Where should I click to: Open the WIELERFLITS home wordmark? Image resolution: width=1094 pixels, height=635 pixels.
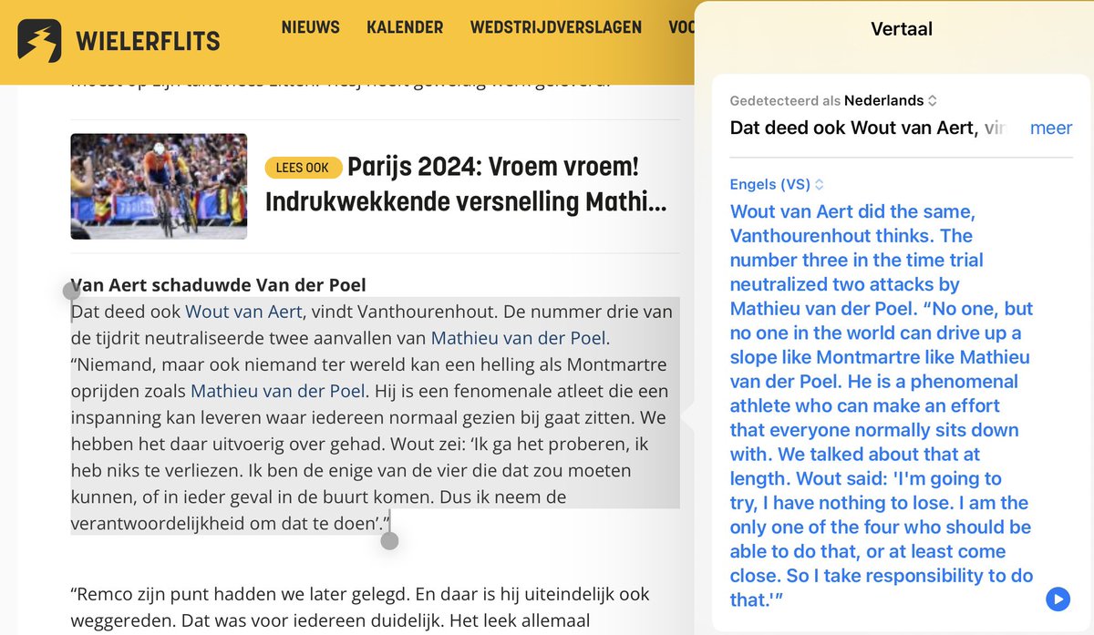[x=148, y=42]
